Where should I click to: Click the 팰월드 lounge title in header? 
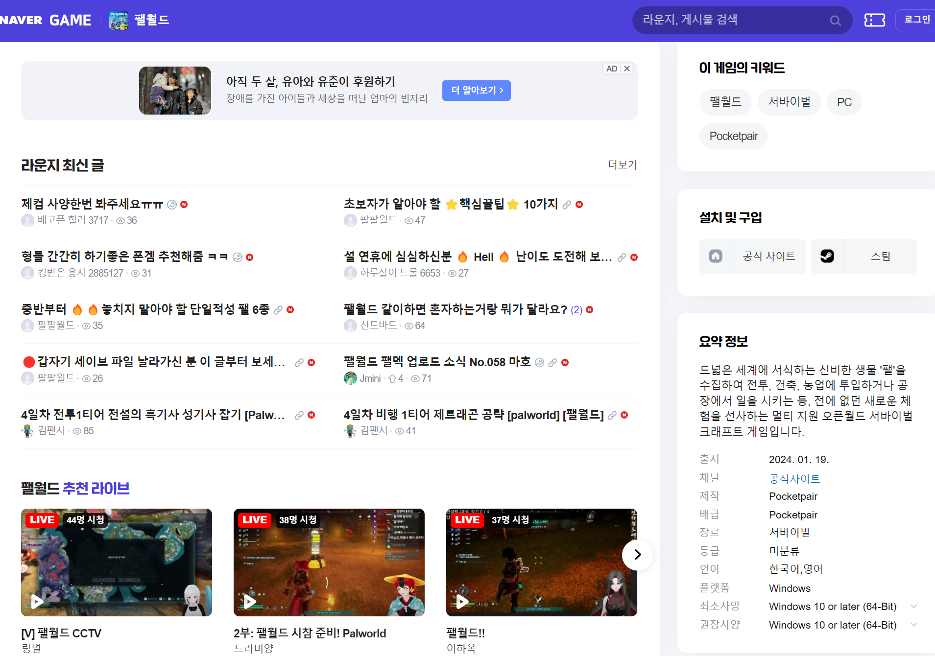coord(152,20)
